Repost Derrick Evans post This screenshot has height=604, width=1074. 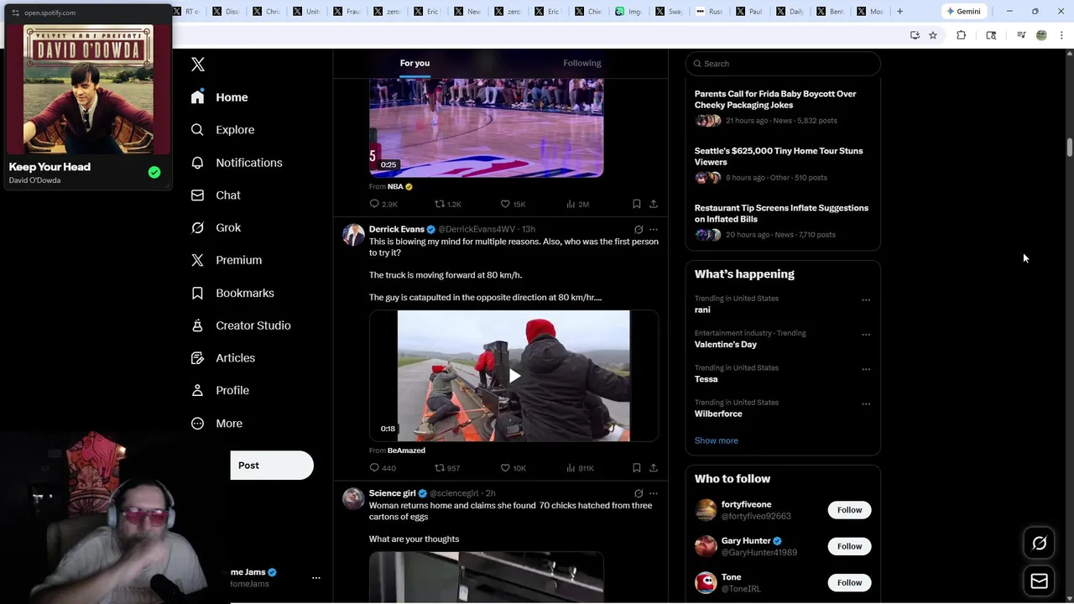[x=447, y=468]
